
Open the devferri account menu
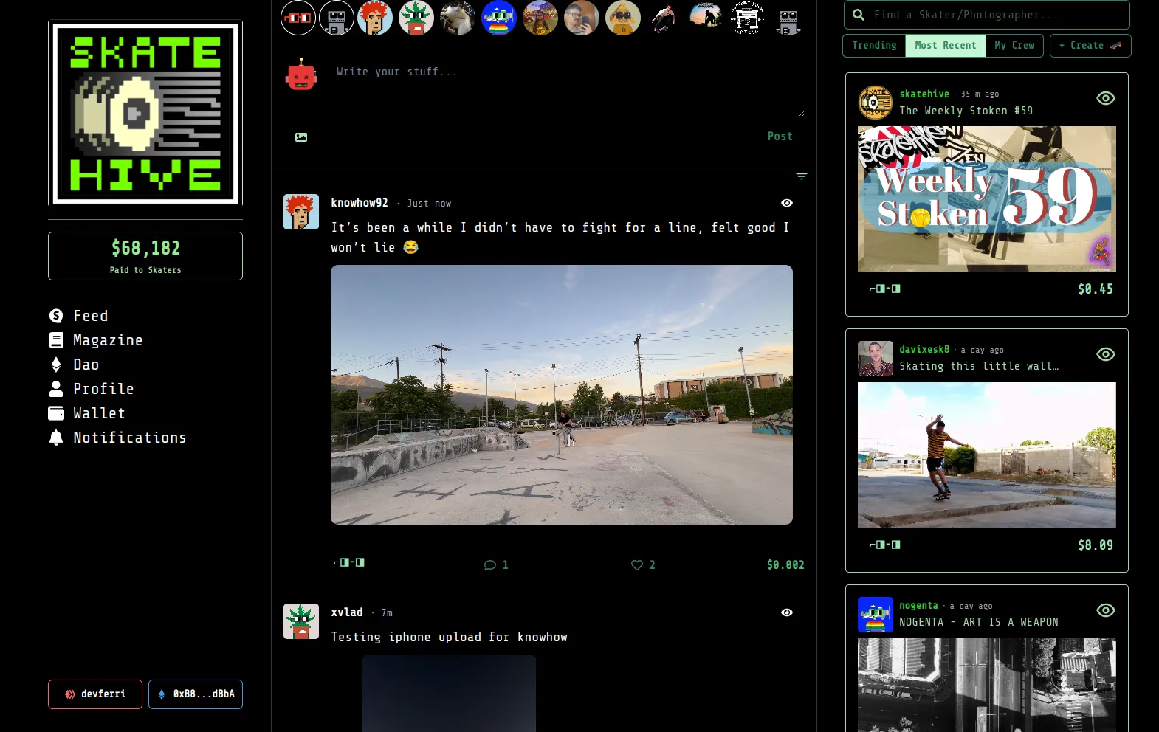pyautogui.click(x=95, y=694)
